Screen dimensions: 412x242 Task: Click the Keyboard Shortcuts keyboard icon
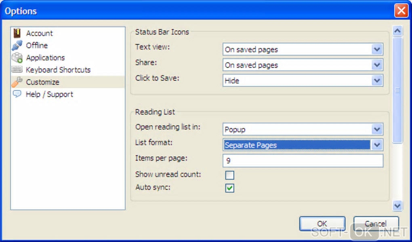coord(17,70)
